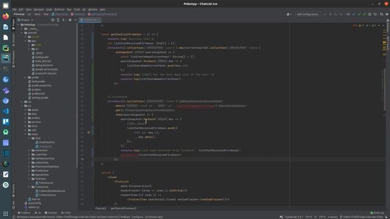Click ChatList.tsx in navigation breadcrumb

point(60,14)
